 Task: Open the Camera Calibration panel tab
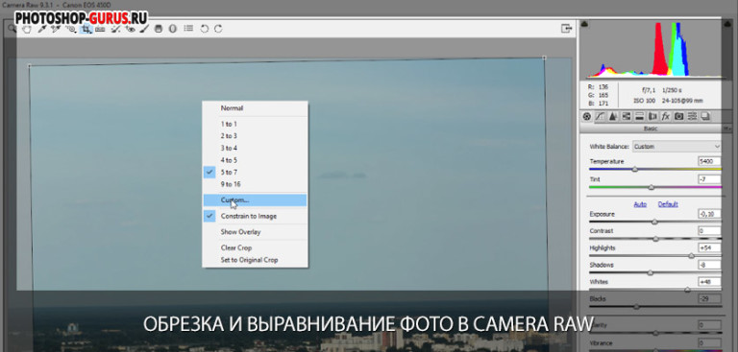(678, 116)
